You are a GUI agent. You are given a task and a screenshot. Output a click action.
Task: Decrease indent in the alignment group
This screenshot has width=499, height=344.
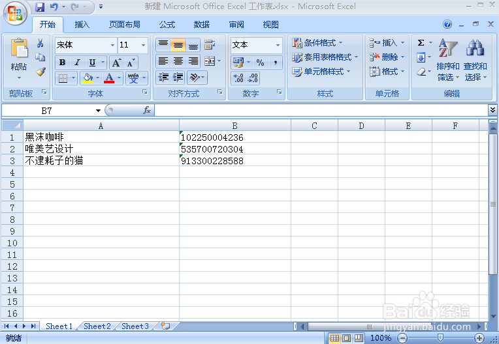coord(163,78)
